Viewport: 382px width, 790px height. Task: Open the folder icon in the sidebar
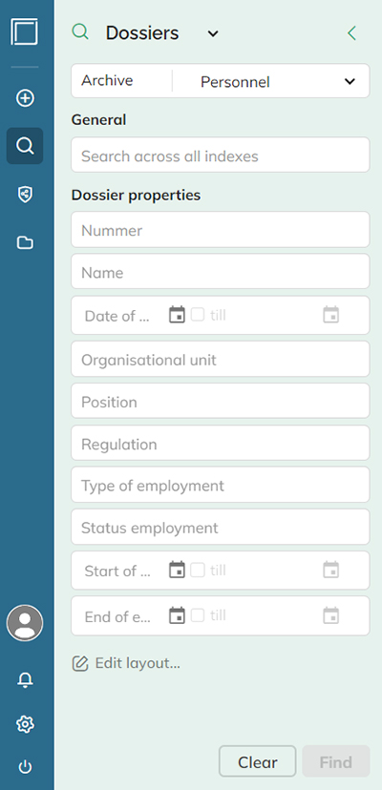coord(25,243)
